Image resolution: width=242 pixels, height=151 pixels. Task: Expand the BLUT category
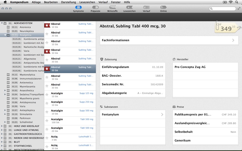[2, 142]
